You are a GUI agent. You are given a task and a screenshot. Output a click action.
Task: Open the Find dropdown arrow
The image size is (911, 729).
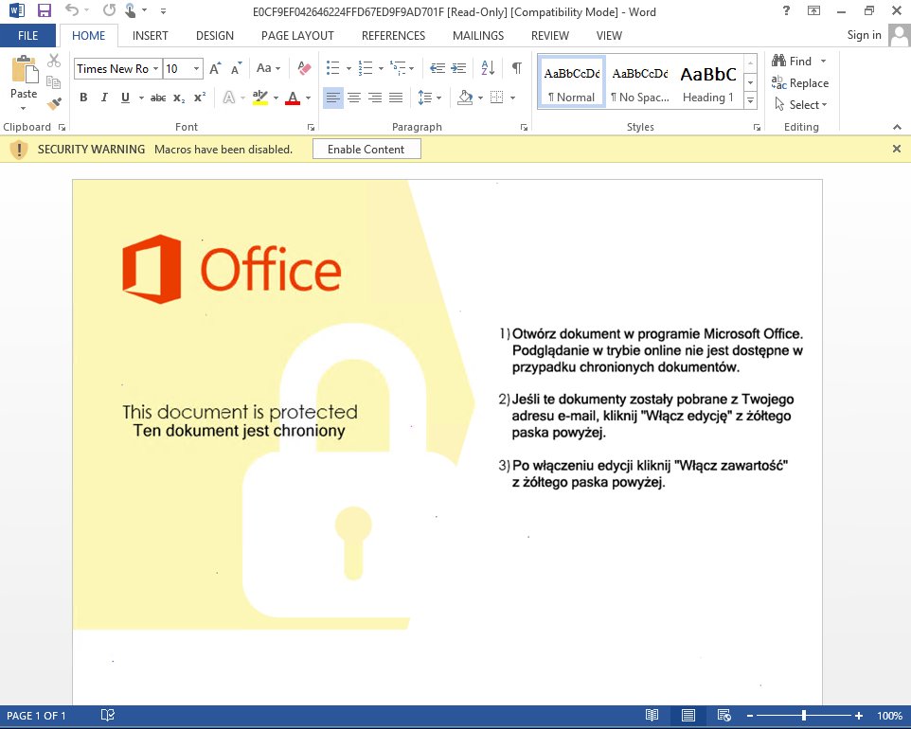pos(823,61)
